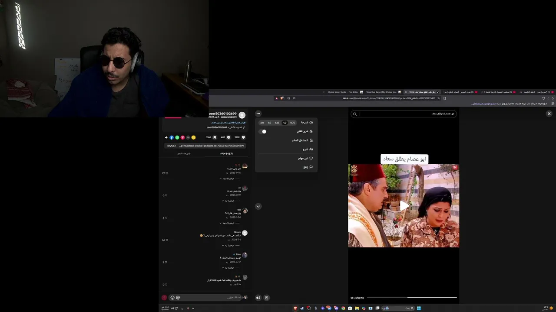Choose the not interested 'غير مهتم' option
Image resolution: width=556 pixels, height=312 pixels.
click(305, 158)
